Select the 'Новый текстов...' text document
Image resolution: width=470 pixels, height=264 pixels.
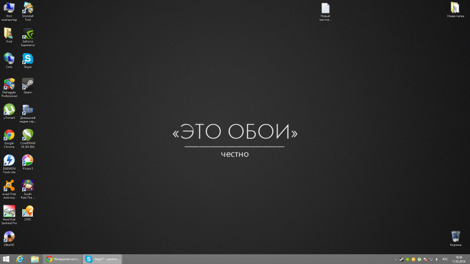pyautogui.click(x=325, y=12)
